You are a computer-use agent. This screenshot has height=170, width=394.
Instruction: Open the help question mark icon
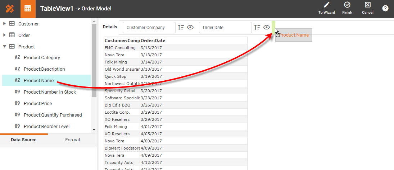pyautogui.click(x=385, y=8)
